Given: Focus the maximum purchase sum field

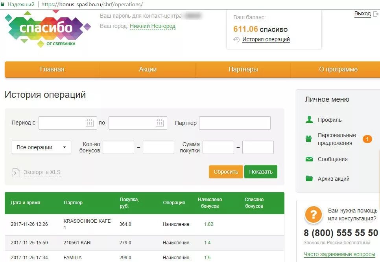Looking at the screenshot, I should 258,147.
